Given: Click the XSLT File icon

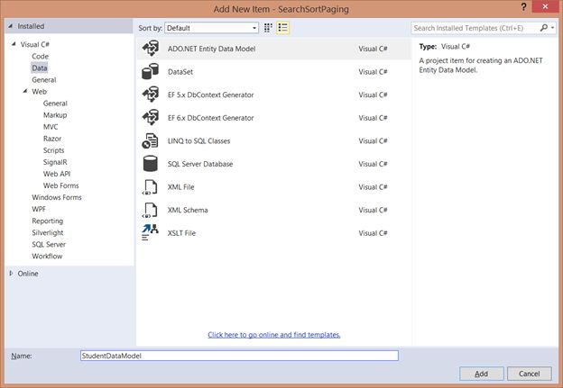Looking at the screenshot, I should coord(150,233).
